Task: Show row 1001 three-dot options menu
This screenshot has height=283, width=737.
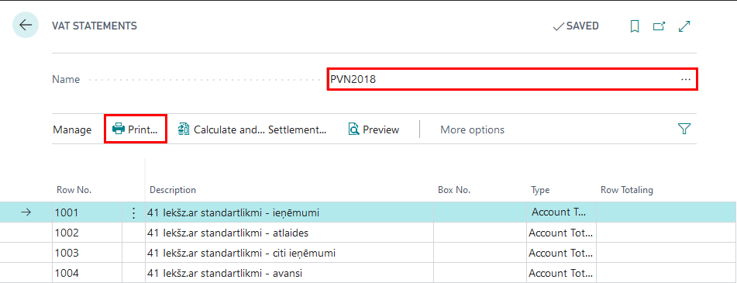Action: coord(133,213)
